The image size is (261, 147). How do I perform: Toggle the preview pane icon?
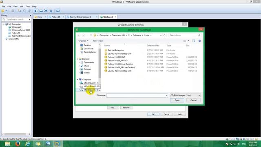(194, 41)
